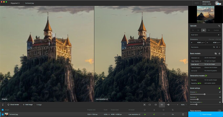Click the Original label on left preview
Image resolution: width=223 pixels, height=117 pixels.
coord(4,99)
